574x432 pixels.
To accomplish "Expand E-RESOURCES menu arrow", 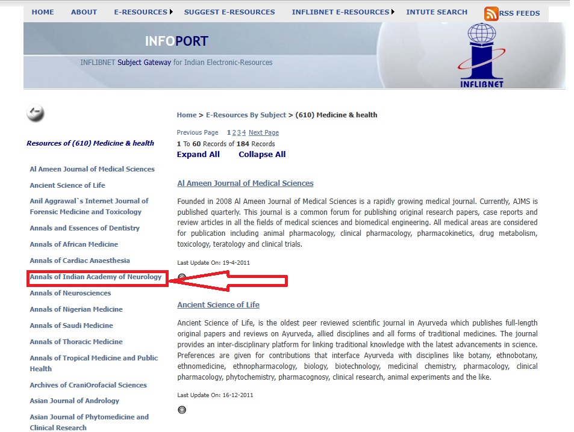I will (171, 12).
